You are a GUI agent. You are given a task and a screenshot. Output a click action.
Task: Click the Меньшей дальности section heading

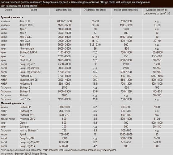click(12, 103)
